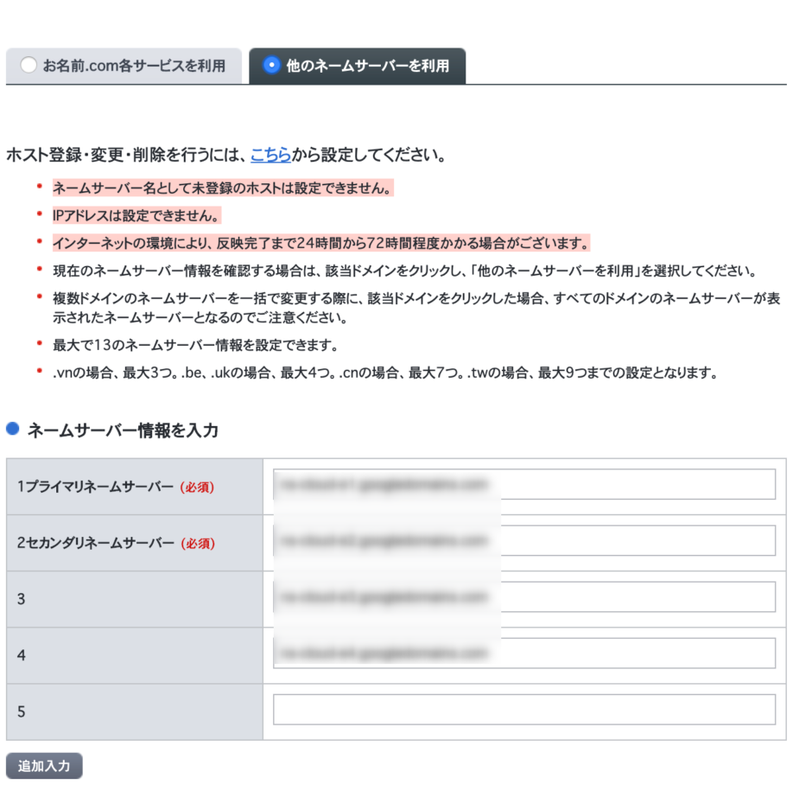
Task: Select the 他のネームサーバーを利用 radio button
Action: (x=271, y=66)
